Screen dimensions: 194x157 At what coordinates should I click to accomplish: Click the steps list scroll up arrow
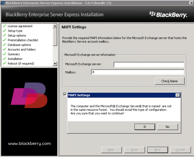tap(55, 26)
